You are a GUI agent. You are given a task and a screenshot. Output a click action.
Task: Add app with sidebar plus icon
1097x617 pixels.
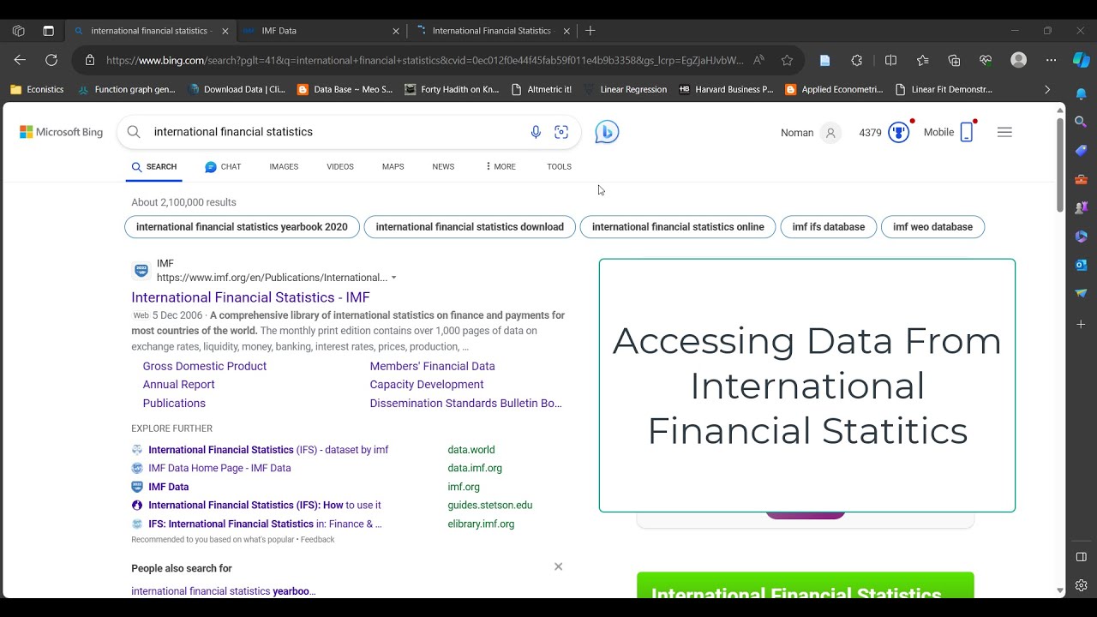tap(1082, 324)
